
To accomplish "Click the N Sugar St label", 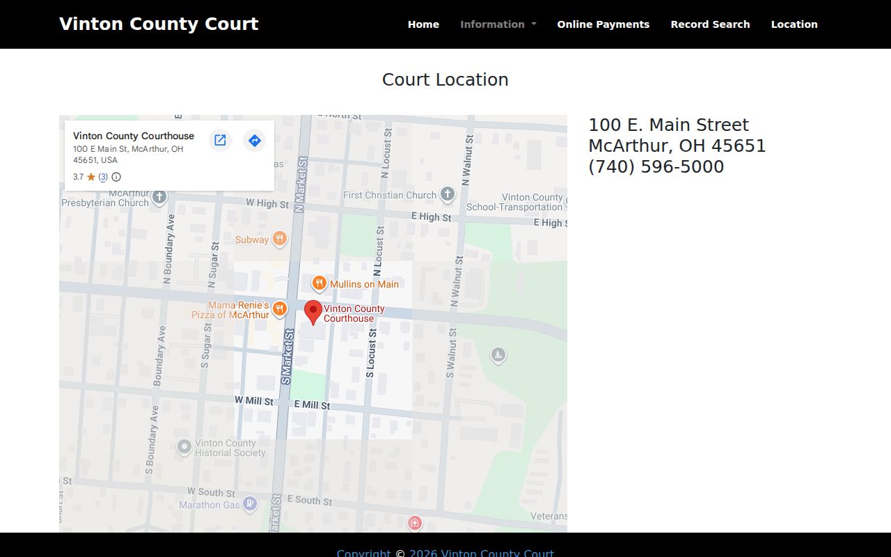I will 214,265.
